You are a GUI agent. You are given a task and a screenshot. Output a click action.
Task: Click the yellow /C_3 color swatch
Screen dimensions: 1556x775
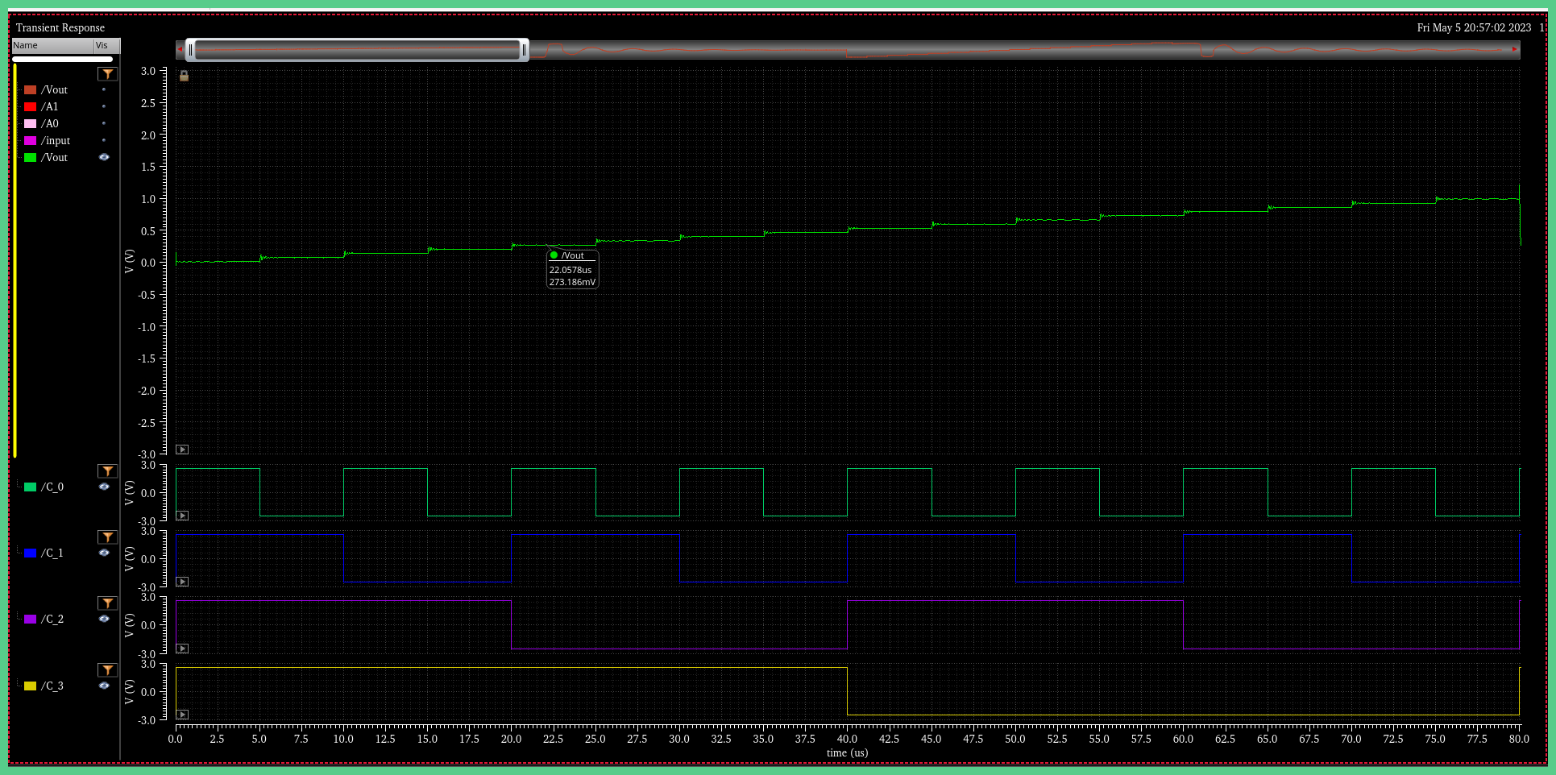click(x=31, y=686)
